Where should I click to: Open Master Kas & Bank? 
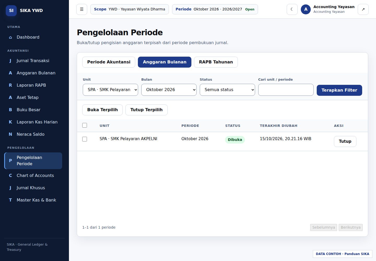point(33,200)
